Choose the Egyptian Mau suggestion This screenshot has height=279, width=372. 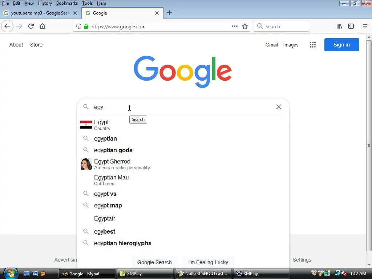click(183, 180)
